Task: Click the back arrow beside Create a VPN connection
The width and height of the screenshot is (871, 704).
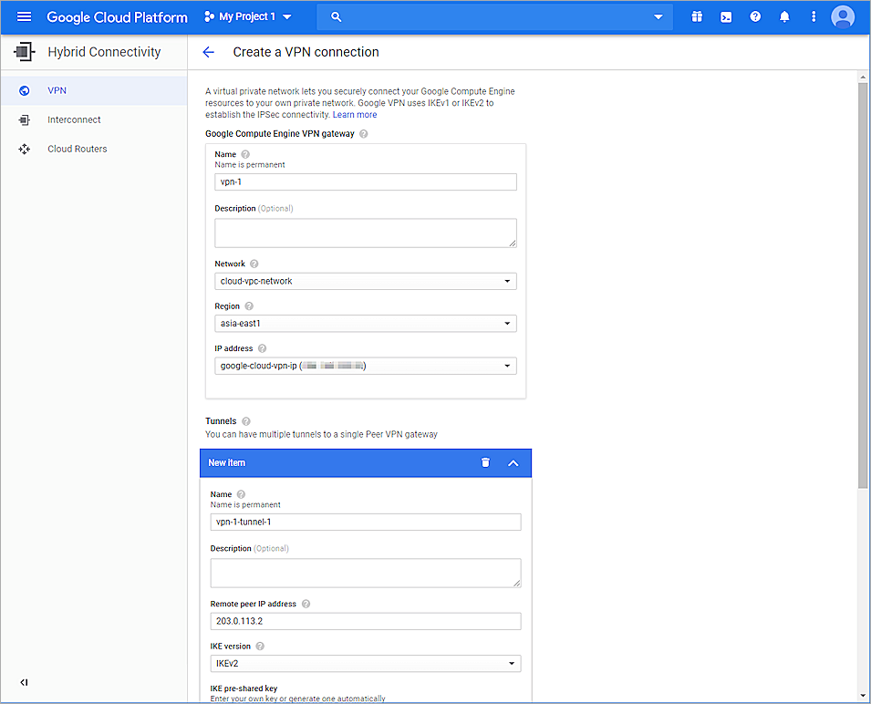Action: [x=208, y=52]
